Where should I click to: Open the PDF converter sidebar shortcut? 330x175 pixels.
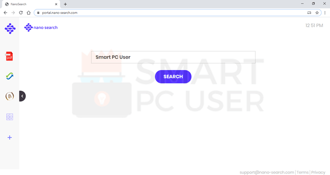pyautogui.click(x=9, y=56)
